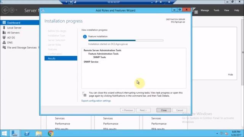Viewport: 244px width, 137px height.
Task: Click Hide in the welcome tile
Action: tap(230, 75)
